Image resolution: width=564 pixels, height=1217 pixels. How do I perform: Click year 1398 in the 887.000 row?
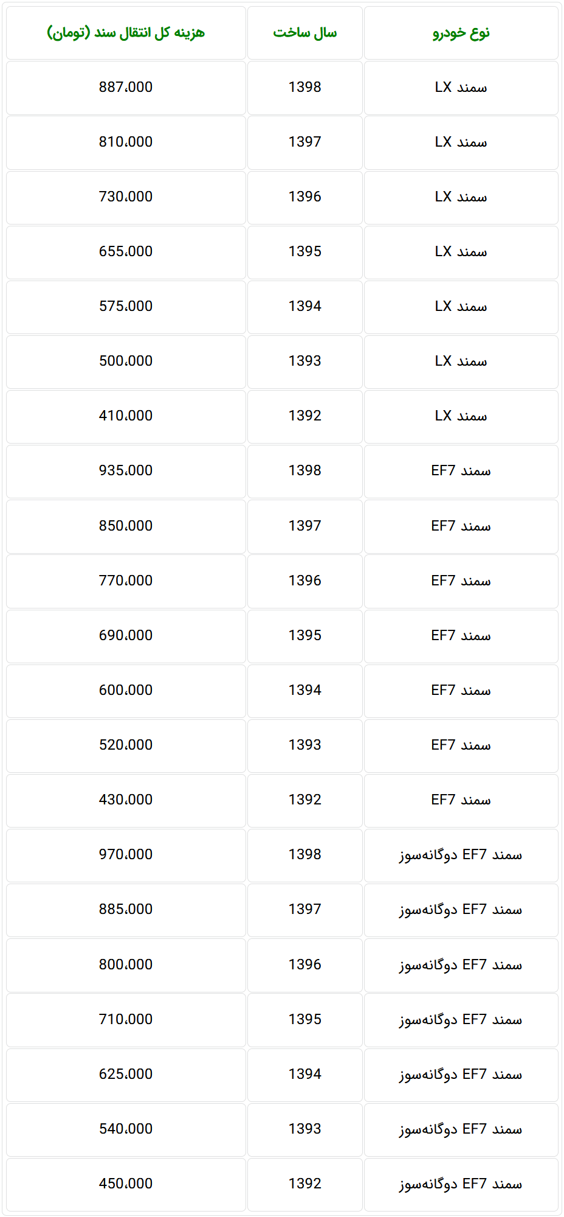304,87
